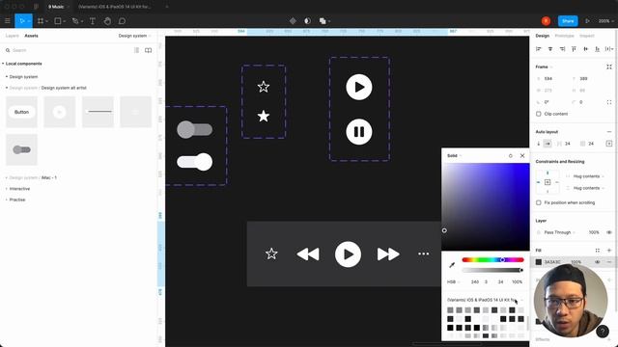Select the Hand tool
This screenshot has width=618, height=347.
[107, 21]
